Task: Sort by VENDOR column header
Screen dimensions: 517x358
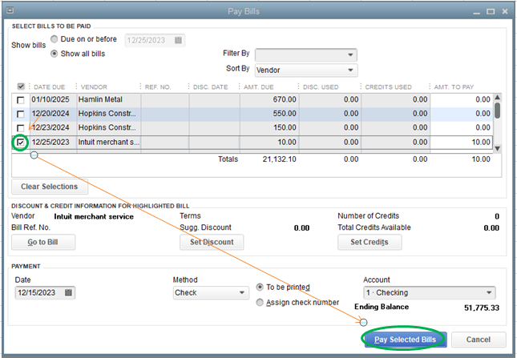Action: [x=94, y=87]
